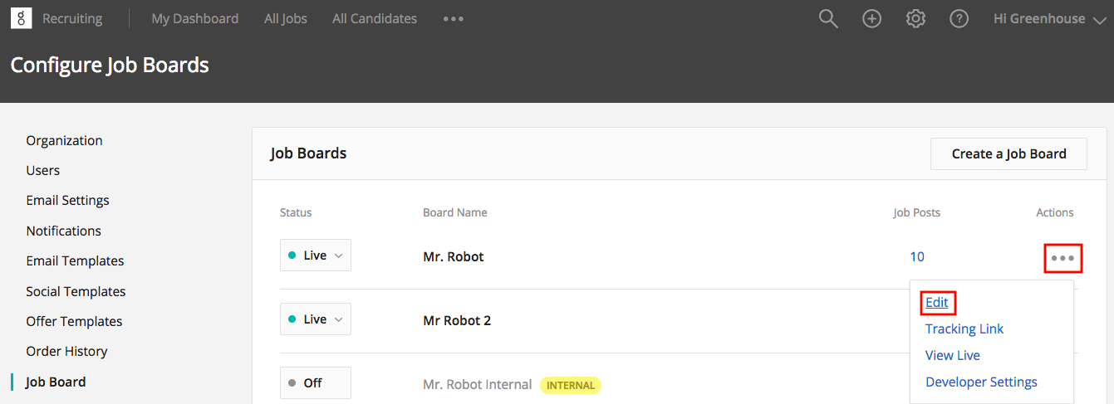Expand the Live status dropdown for Mr. Robot
1114x404 pixels.
point(316,256)
